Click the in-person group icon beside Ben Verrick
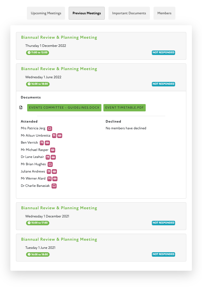 coord(47,143)
